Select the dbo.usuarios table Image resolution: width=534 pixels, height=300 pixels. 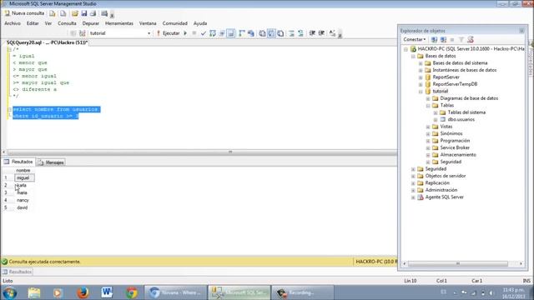[461, 119]
